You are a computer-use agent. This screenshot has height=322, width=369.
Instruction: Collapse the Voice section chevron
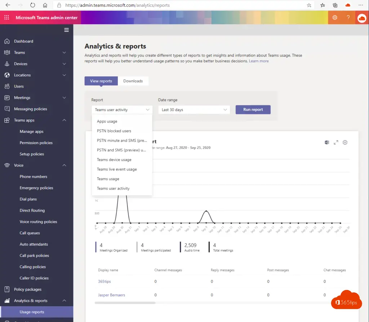click(x=64, y=166)
